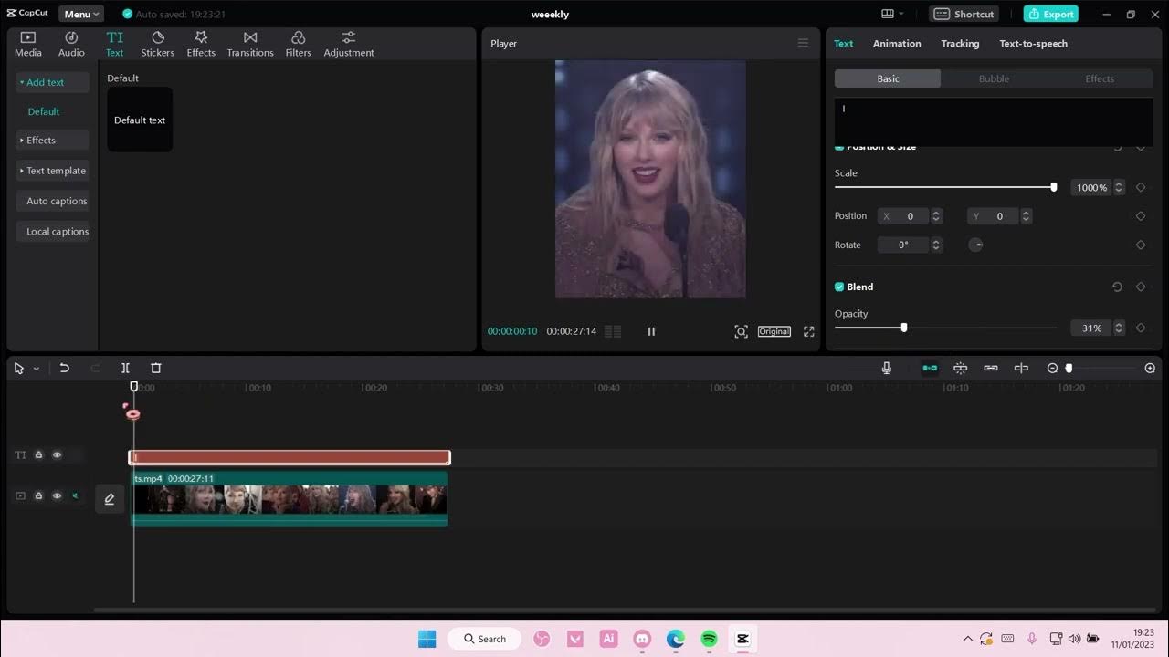Click the Split tool in timeline toolbar
The height and width of the screenshot is (657, 1169).
tap(125, 368)
